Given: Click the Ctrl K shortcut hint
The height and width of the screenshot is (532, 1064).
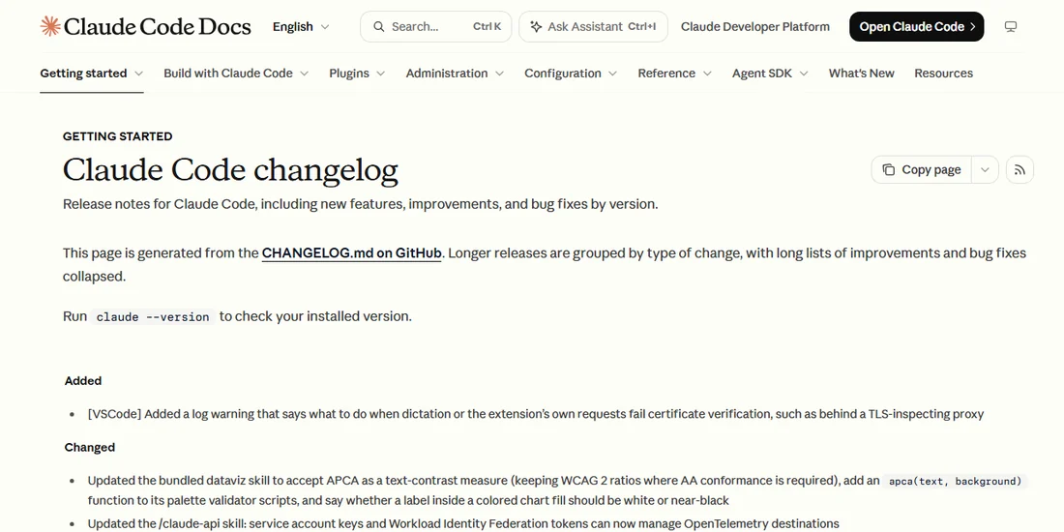Looking at the screenshot, I should [488, 26].
